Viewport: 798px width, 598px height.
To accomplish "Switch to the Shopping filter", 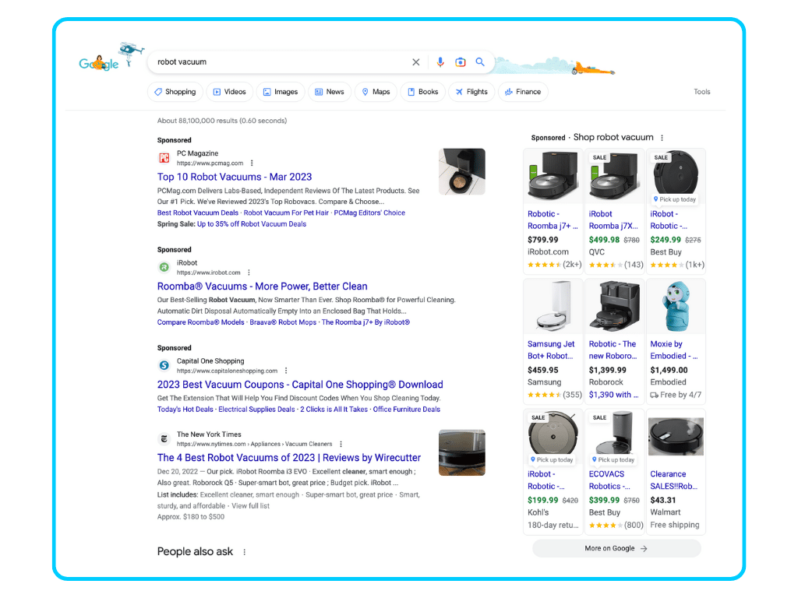I will [175, 92].
